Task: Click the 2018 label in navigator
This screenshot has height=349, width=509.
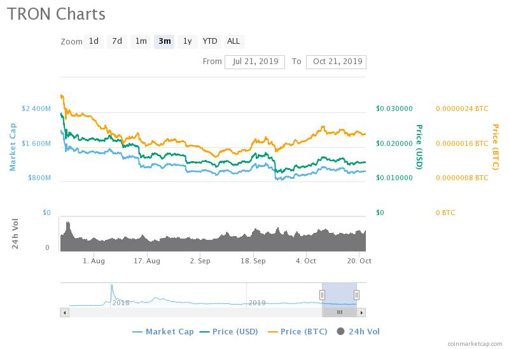Action: [x=121, y=303]
